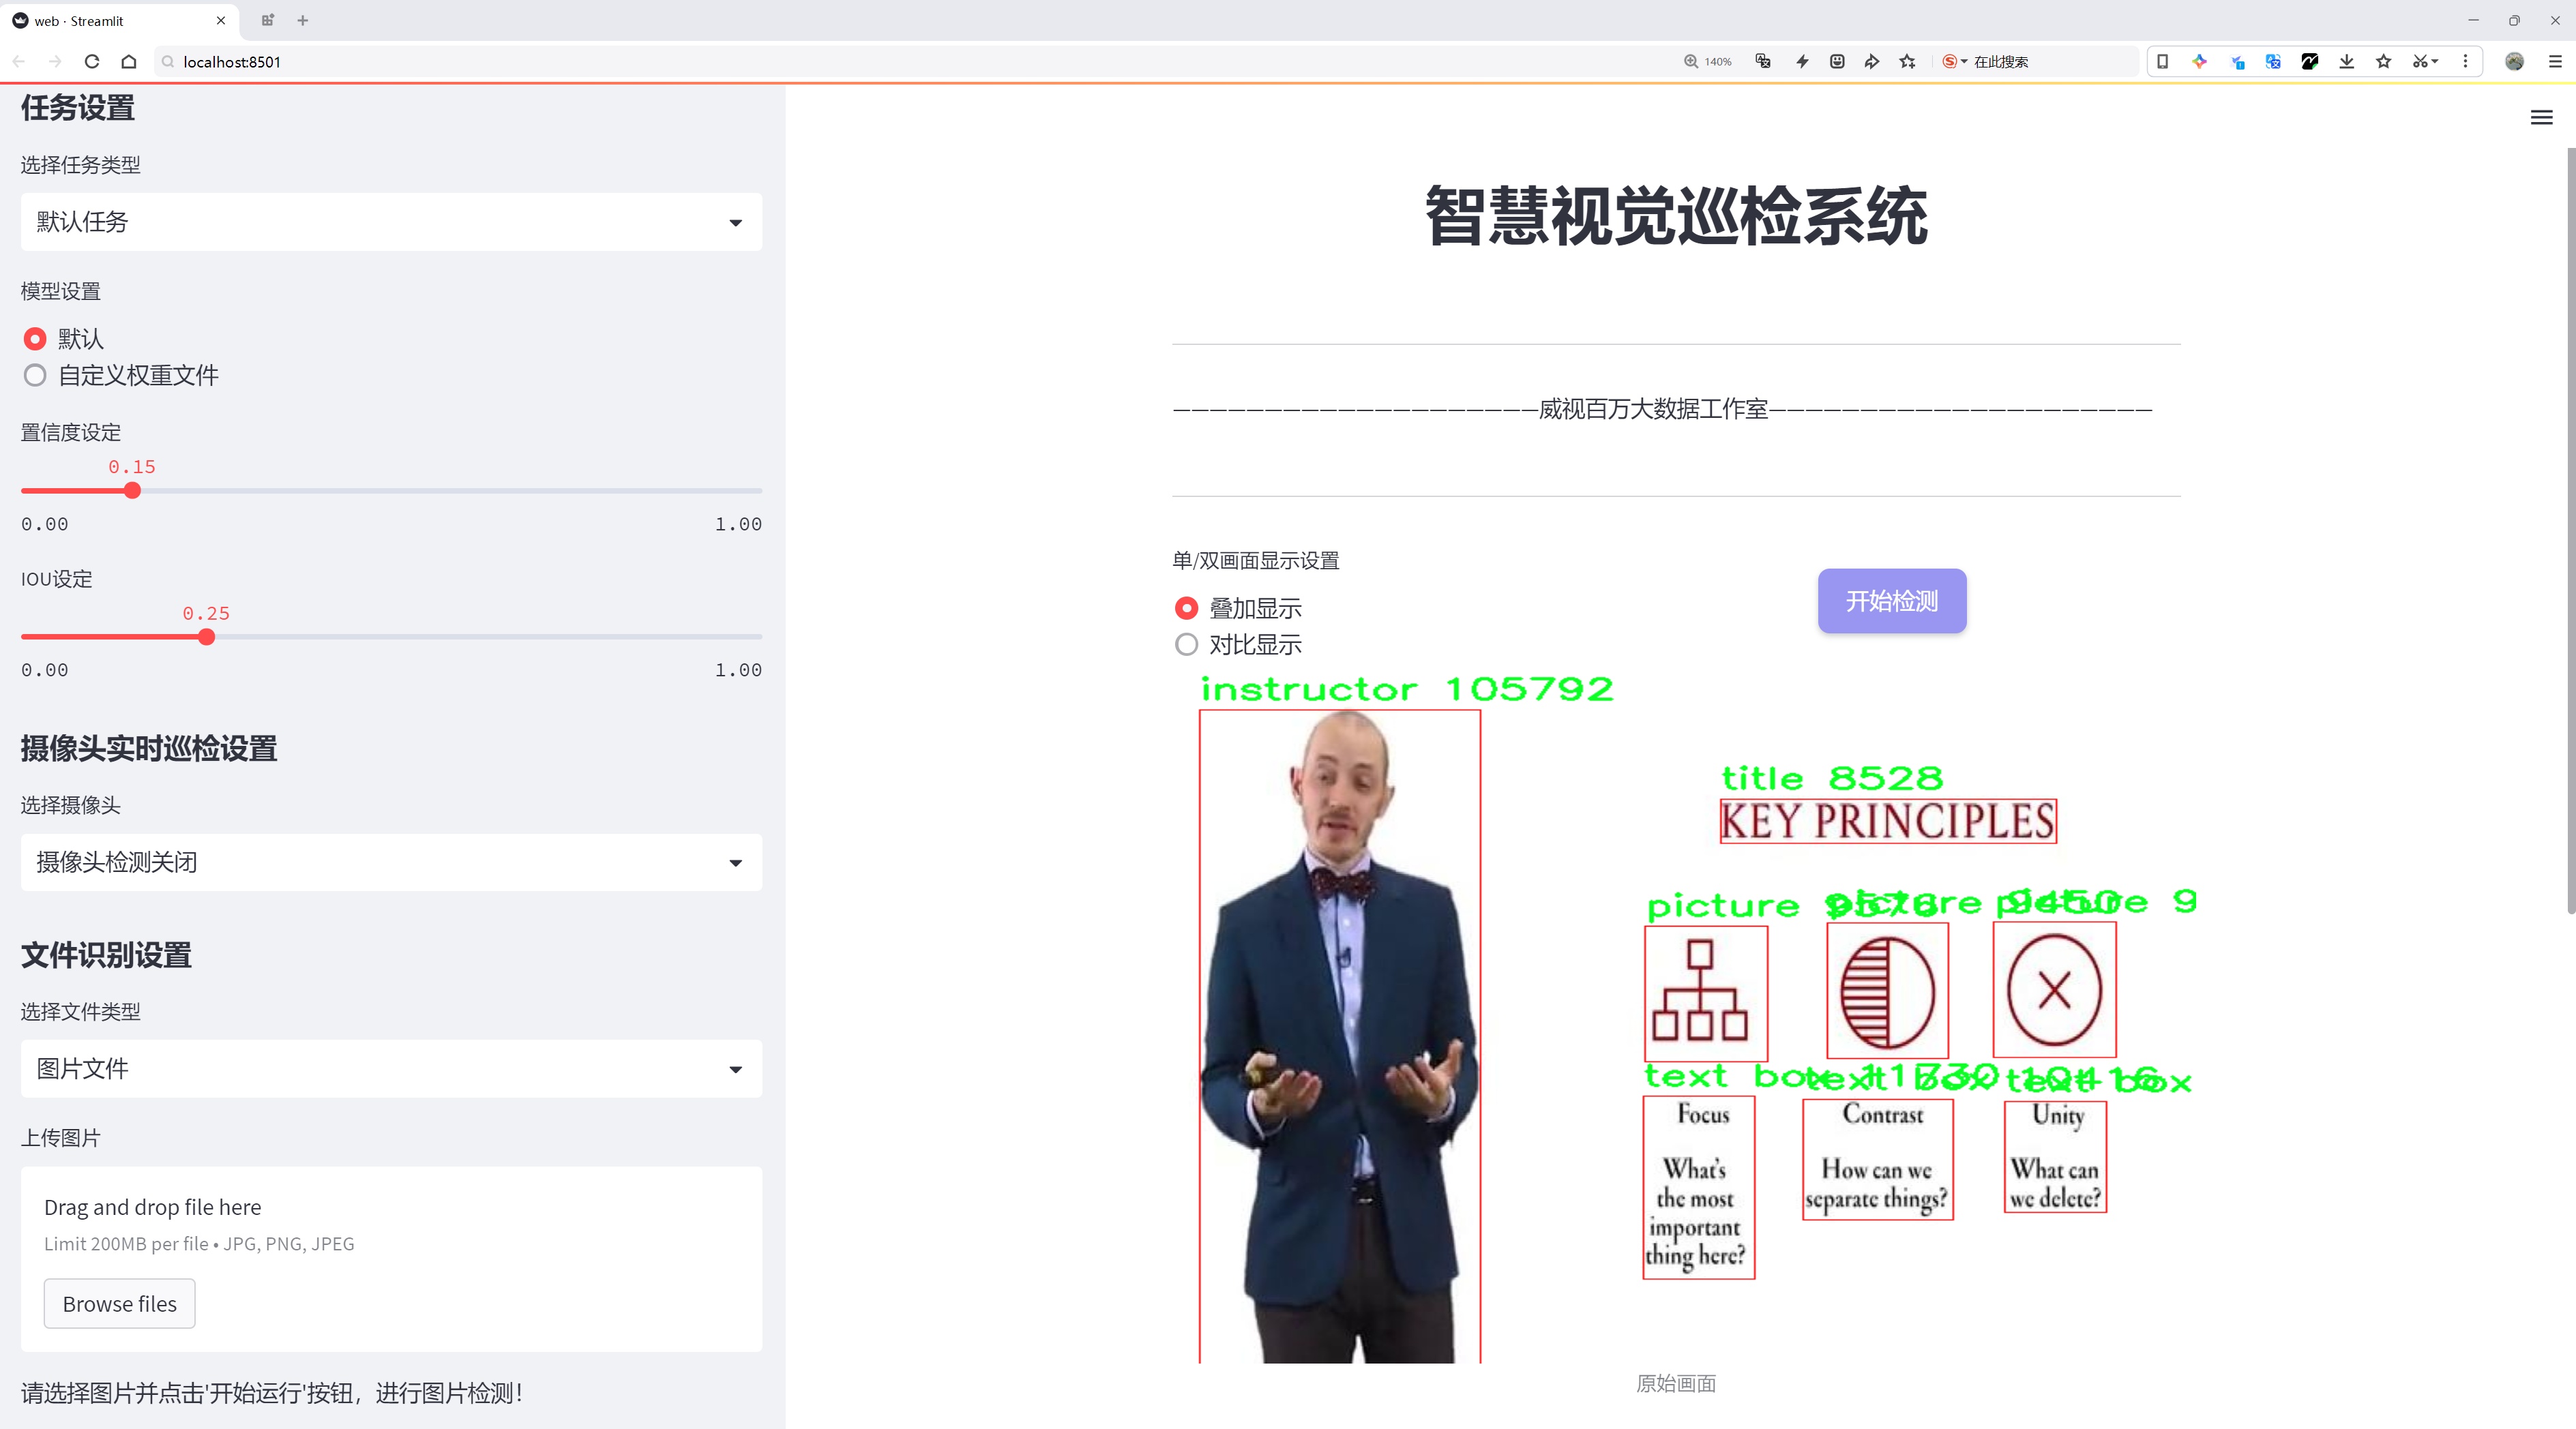Image resolution: width=2576 pixels, height=1429 pixels.
Task: Open the 图片文件 file type dropdown
Action: [390, 1068]
